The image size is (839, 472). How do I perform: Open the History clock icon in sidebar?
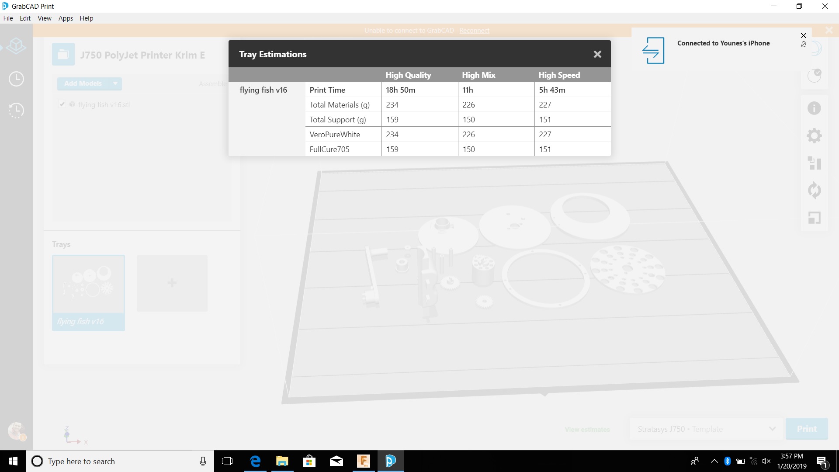(16, 110)
